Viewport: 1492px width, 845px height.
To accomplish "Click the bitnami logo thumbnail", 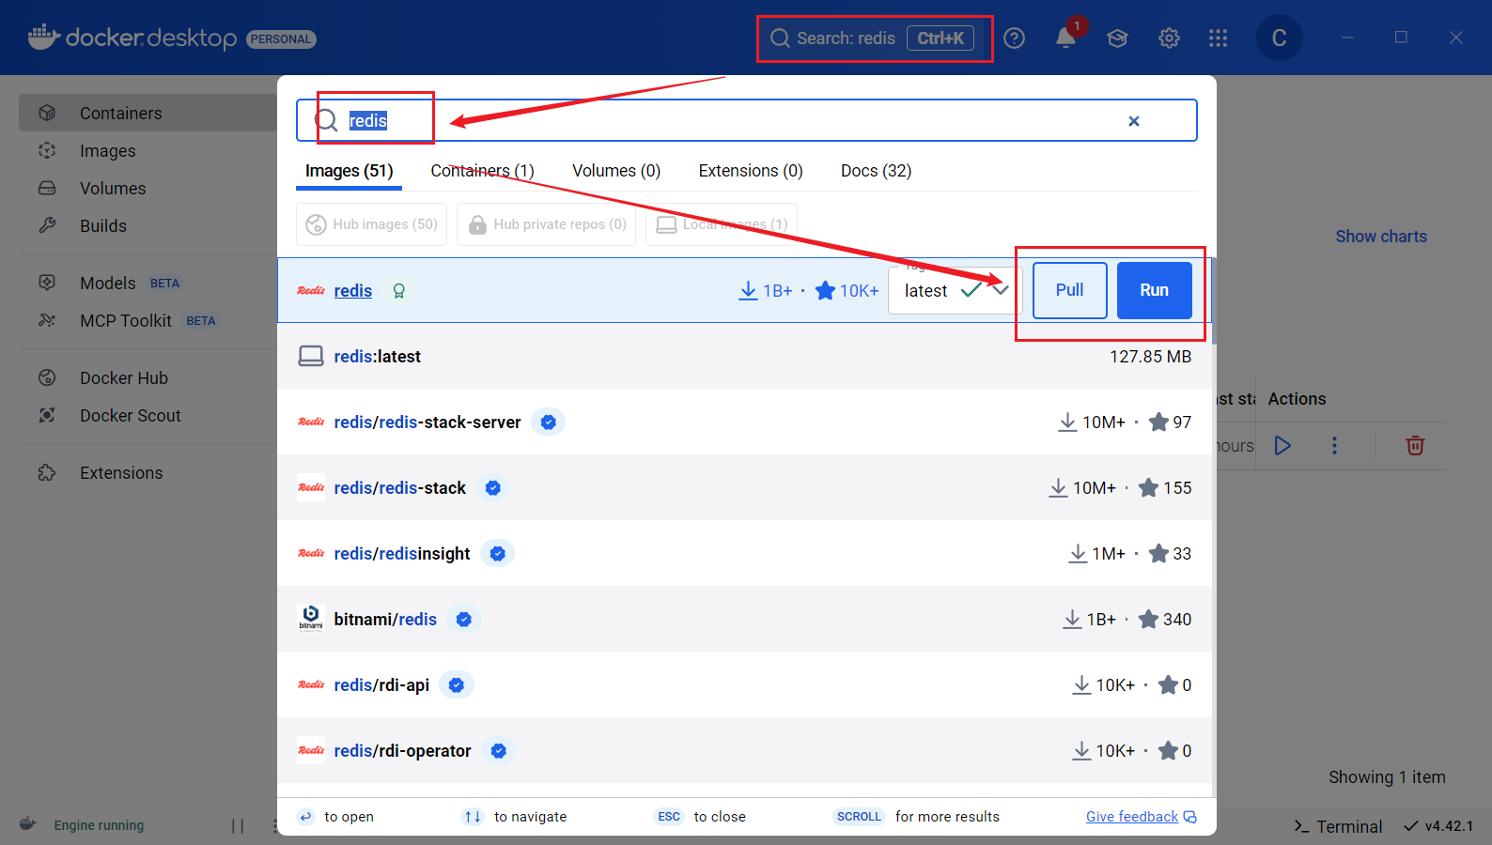I will (311, 619).
